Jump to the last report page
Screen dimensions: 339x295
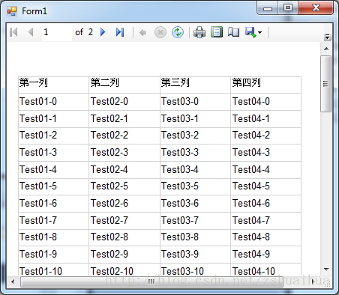click(120, 32)
